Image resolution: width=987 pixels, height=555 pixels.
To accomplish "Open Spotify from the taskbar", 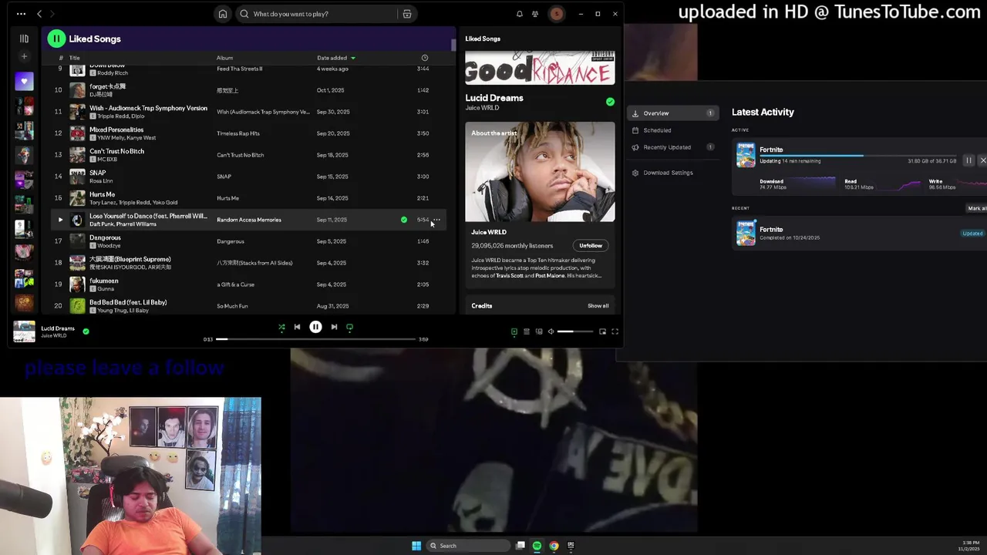I will 537,546.
